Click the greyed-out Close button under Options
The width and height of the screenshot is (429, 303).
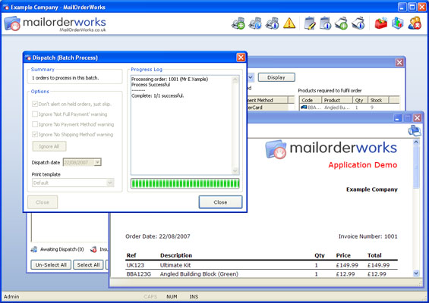pyautogui.click(x=43, y=202)
